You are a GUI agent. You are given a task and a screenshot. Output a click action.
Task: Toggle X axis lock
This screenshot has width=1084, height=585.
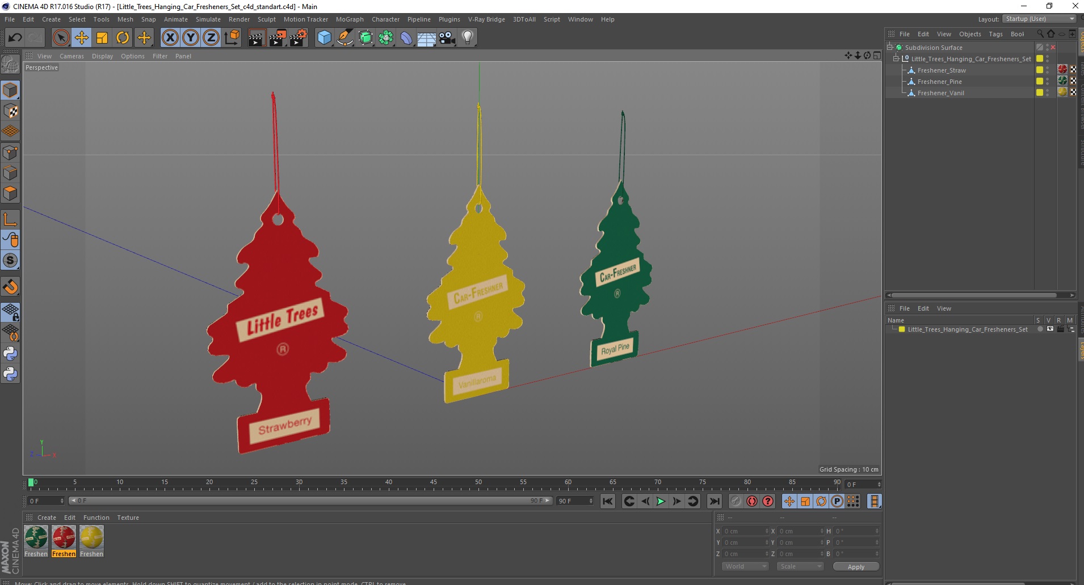[170, 38]
